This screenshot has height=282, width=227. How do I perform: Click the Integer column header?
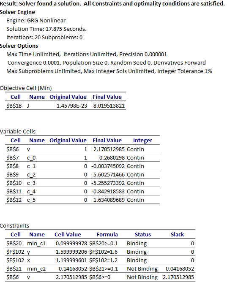coord(142,140)
